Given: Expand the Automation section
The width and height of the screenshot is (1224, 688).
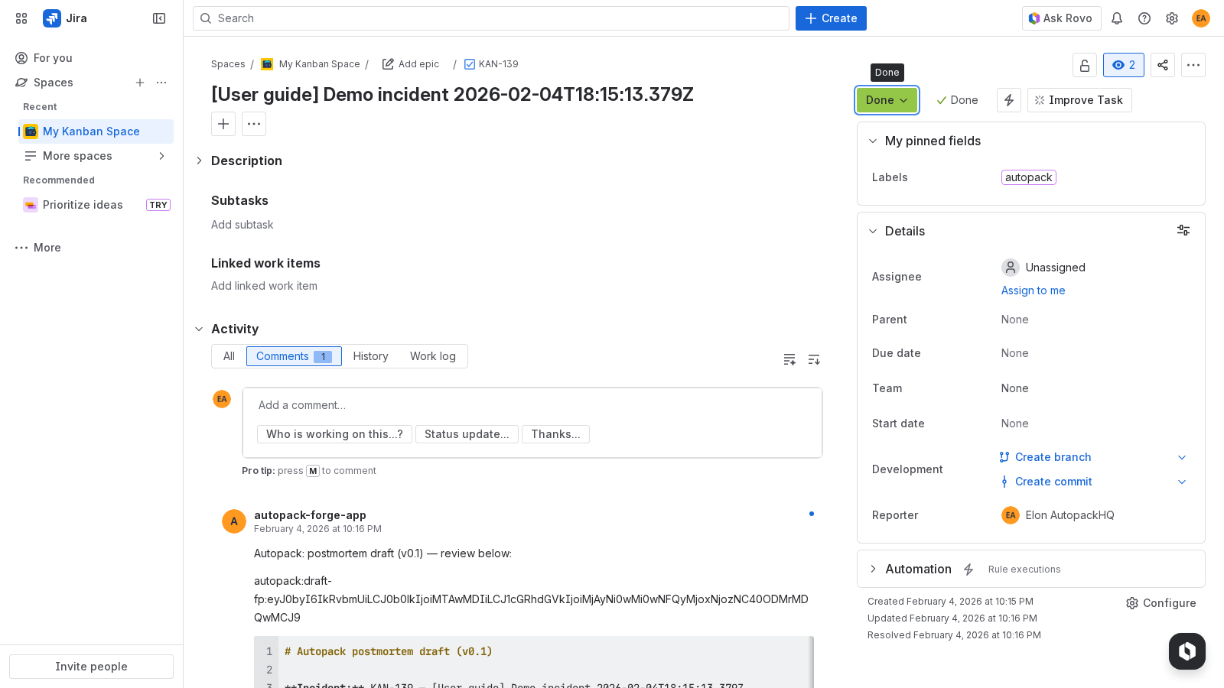Looking at the screenshot, I should tap(873, 569).
